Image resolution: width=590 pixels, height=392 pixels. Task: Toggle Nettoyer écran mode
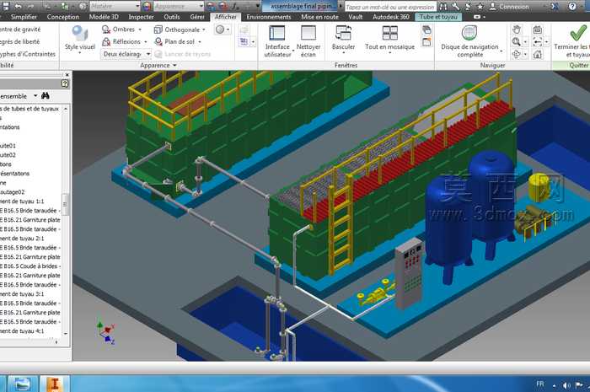tap(308, 41)
